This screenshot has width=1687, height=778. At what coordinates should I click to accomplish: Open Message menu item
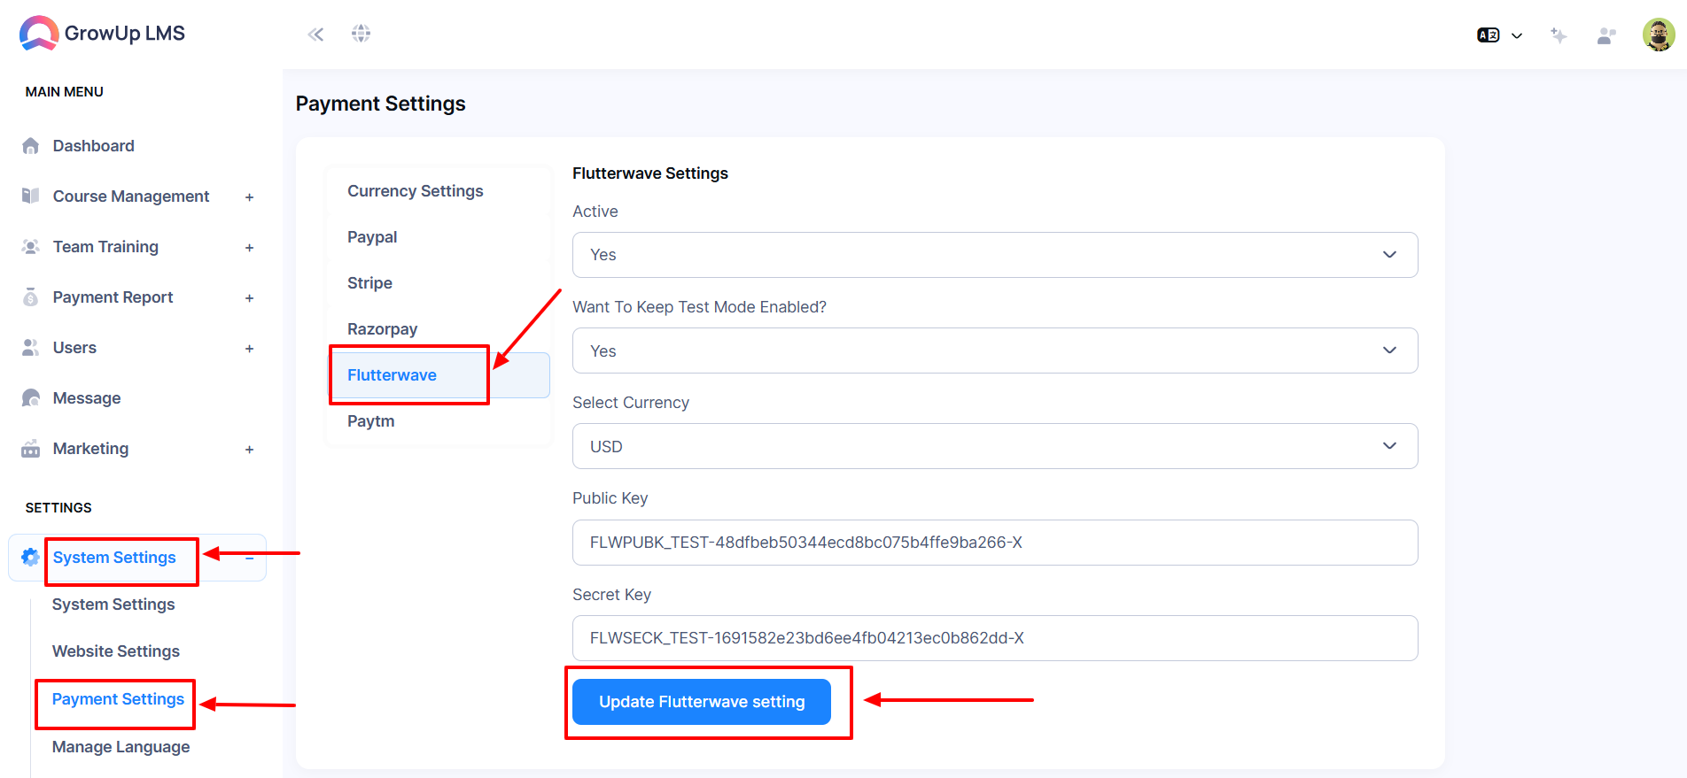coord(87,398)
